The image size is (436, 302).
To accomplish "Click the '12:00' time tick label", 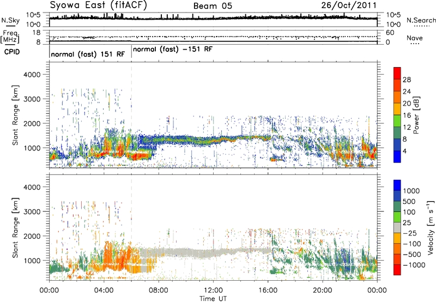I will click(x=213, y=291).
